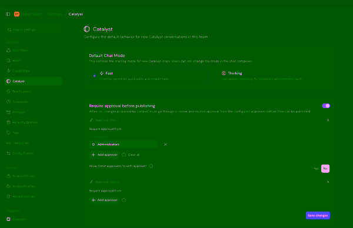Click the Catalyst breadcrumb
353x228 pixels.
coord(76,14)
